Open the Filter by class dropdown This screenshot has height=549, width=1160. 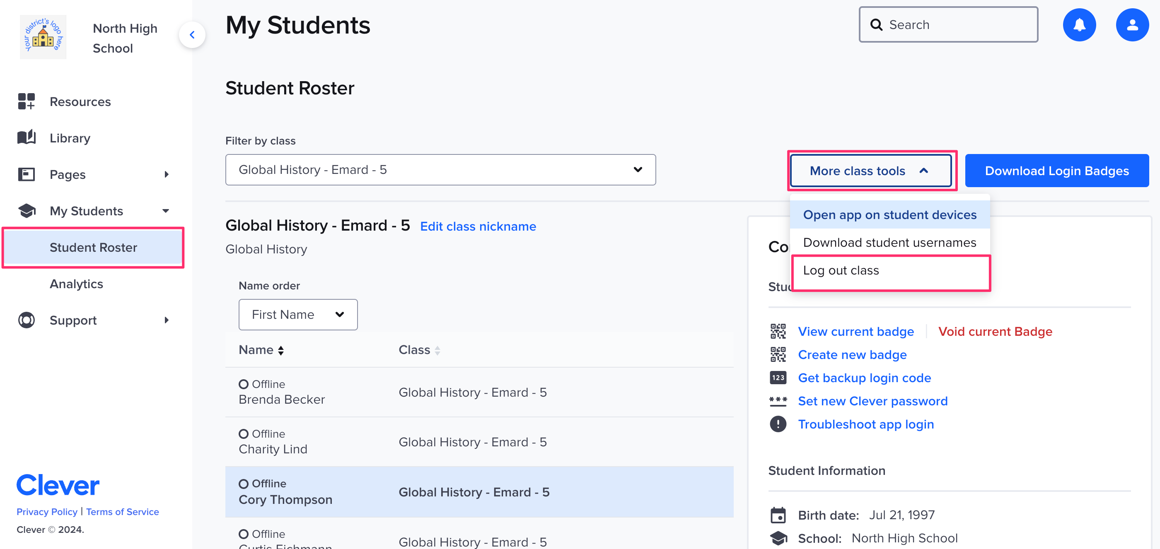click(440, 170)
